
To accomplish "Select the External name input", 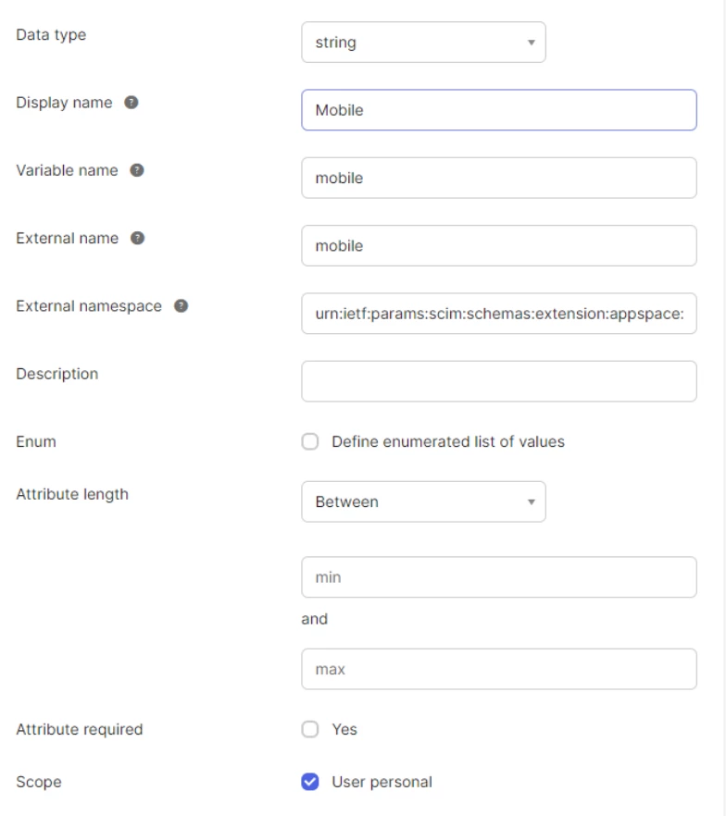I will coord(498,246).
